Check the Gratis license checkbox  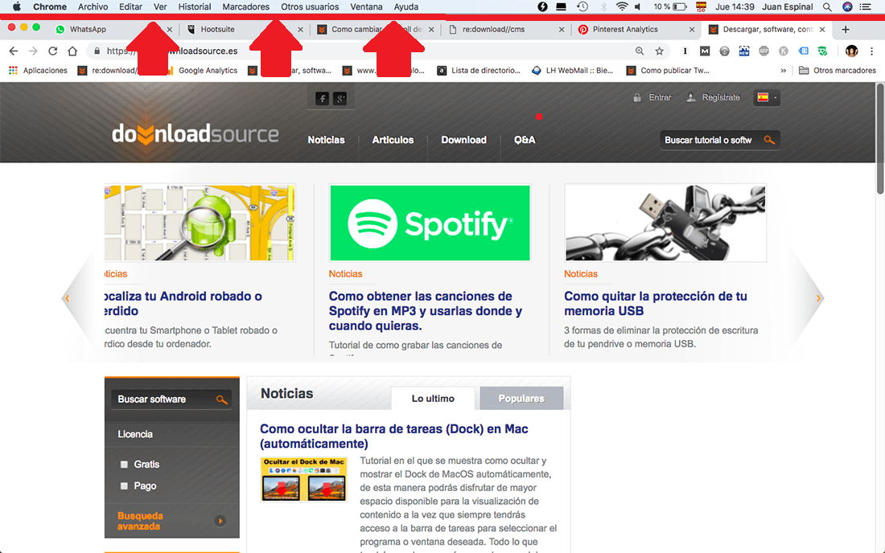(124, 465)
